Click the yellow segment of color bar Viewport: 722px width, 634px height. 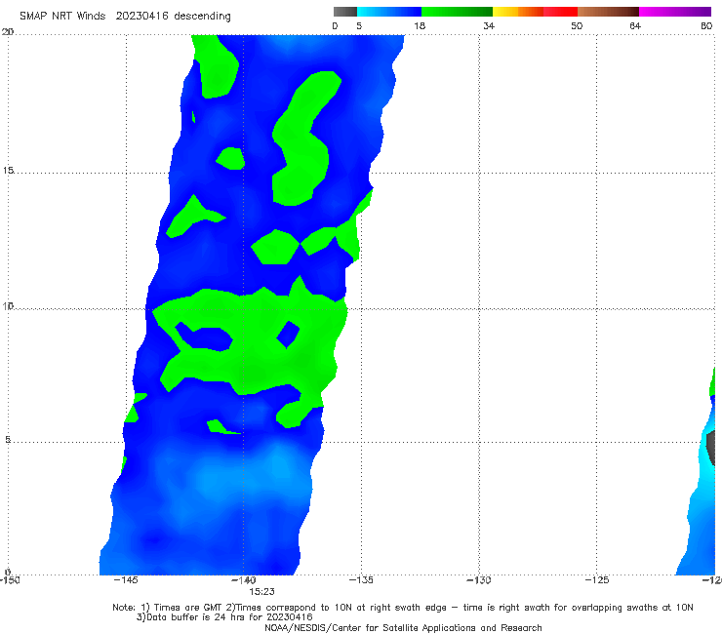point(505,12)
